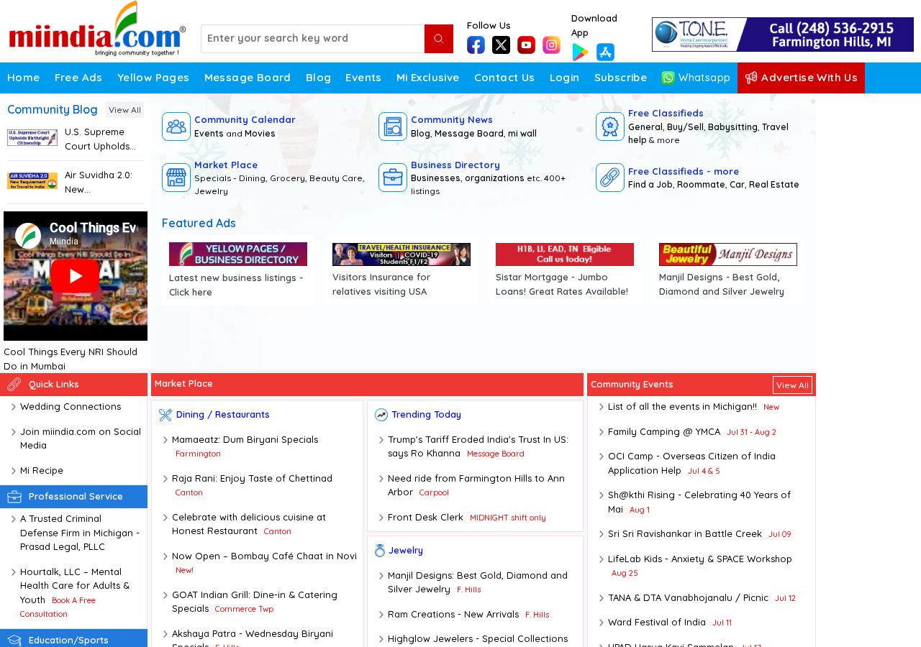Open Ward Festival of India event
921x647 pixels.
(x=657, y=623)
